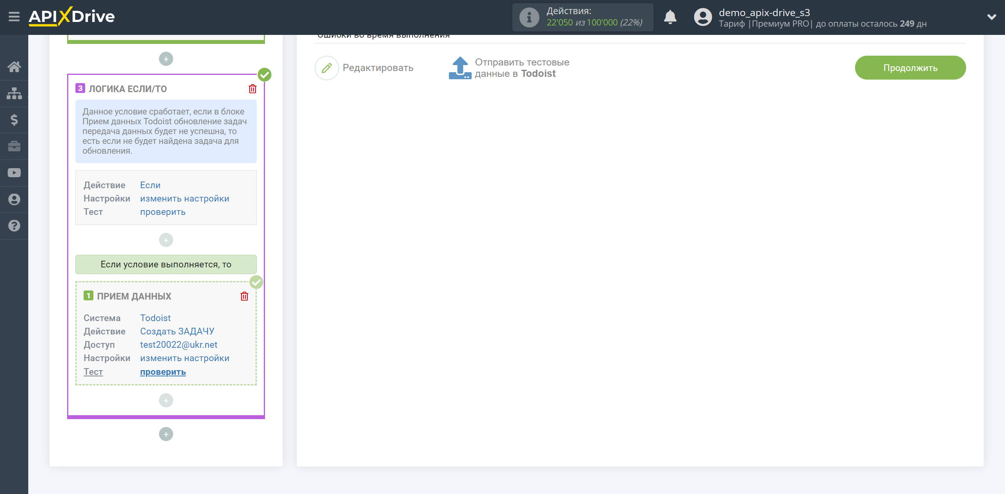
Task: Click the green checkmark on logic block
Action: tap(265, 74)
